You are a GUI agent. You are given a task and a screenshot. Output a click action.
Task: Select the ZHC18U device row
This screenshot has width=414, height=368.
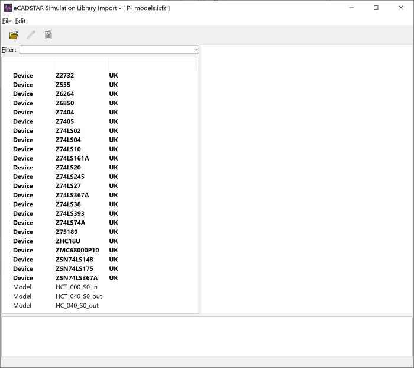[x=100, y=241]
